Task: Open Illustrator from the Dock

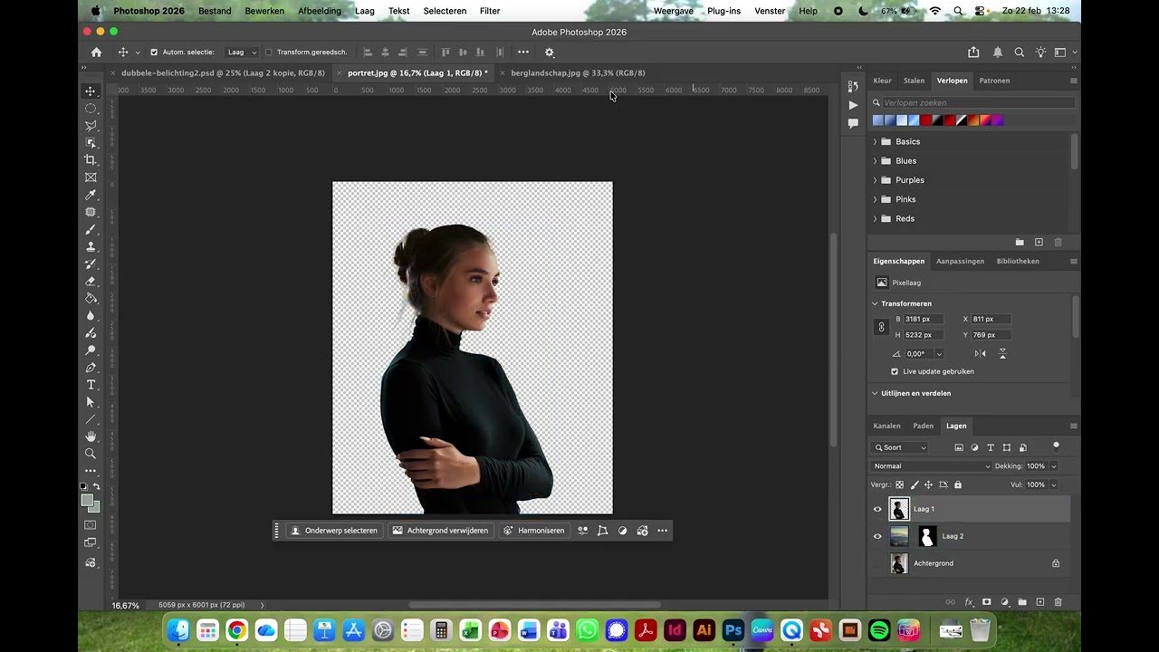Action: 704,630
